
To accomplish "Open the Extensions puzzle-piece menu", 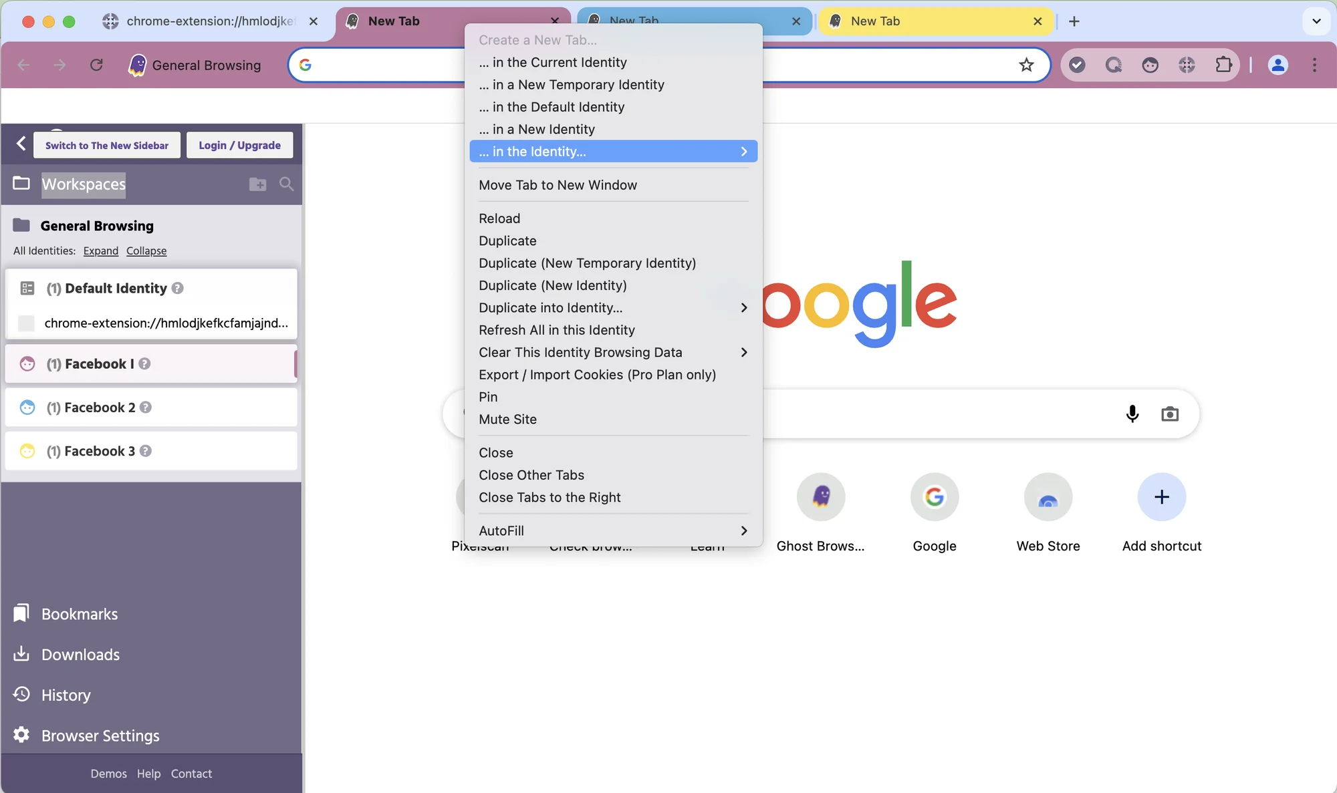I will click(1223, 65).
